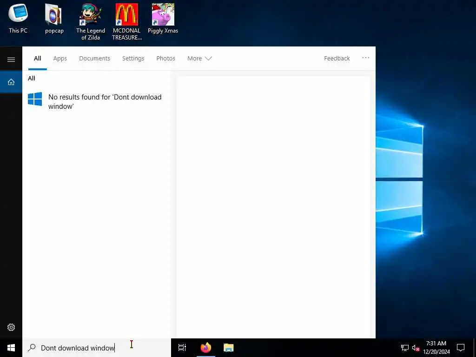Switch to the Apps search tab

60,58
